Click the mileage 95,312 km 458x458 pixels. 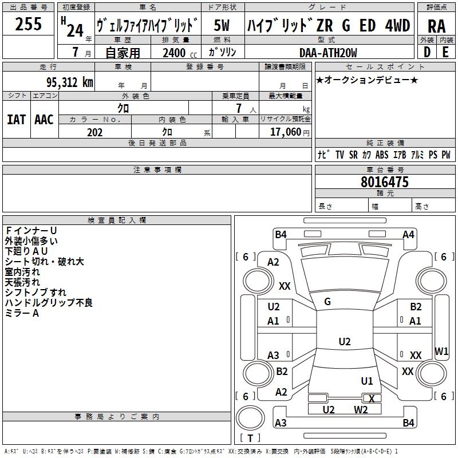click(70, 82)
